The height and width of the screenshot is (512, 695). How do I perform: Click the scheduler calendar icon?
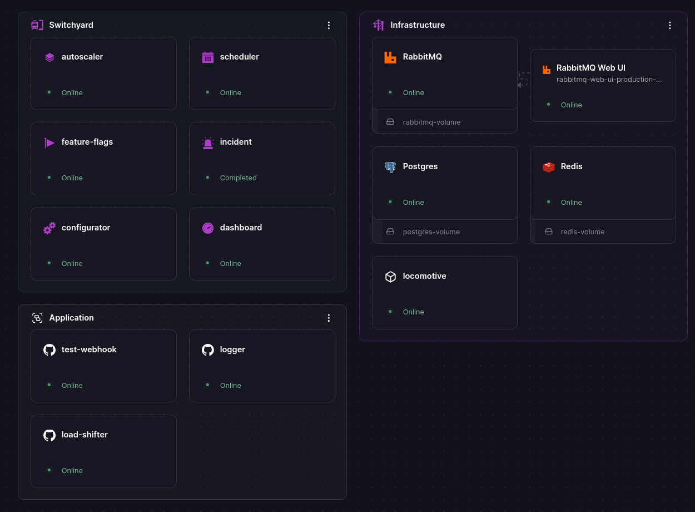tap(208, 57)
